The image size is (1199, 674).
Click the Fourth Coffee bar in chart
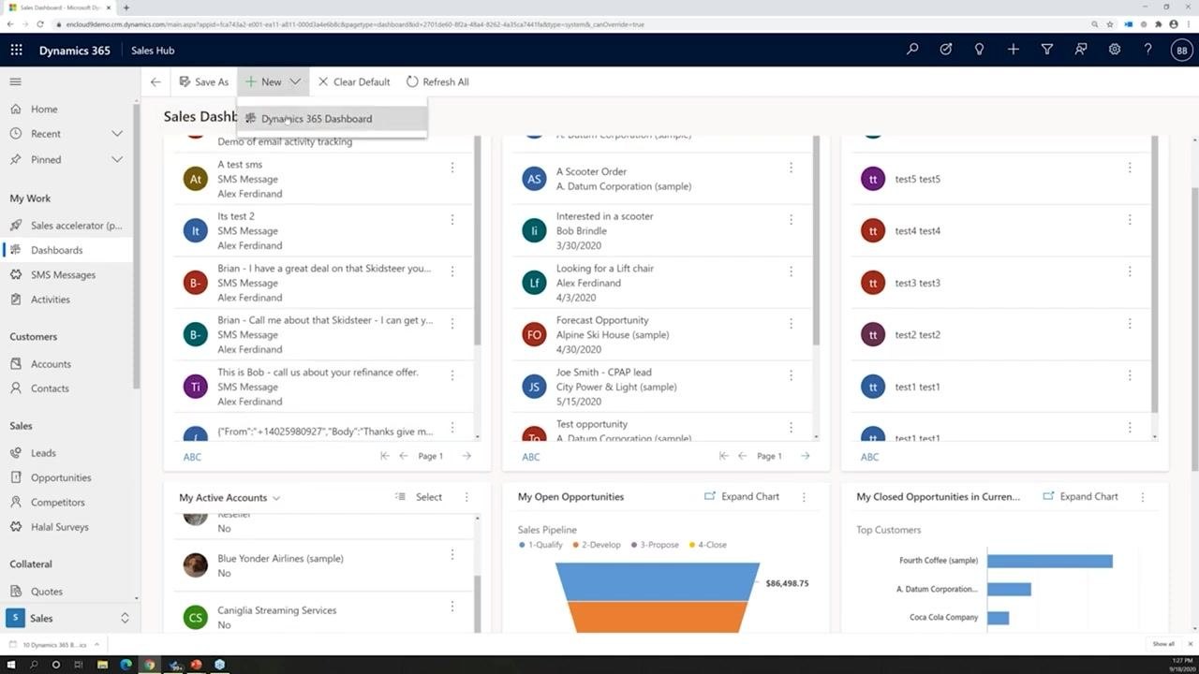click(1050, 561)
